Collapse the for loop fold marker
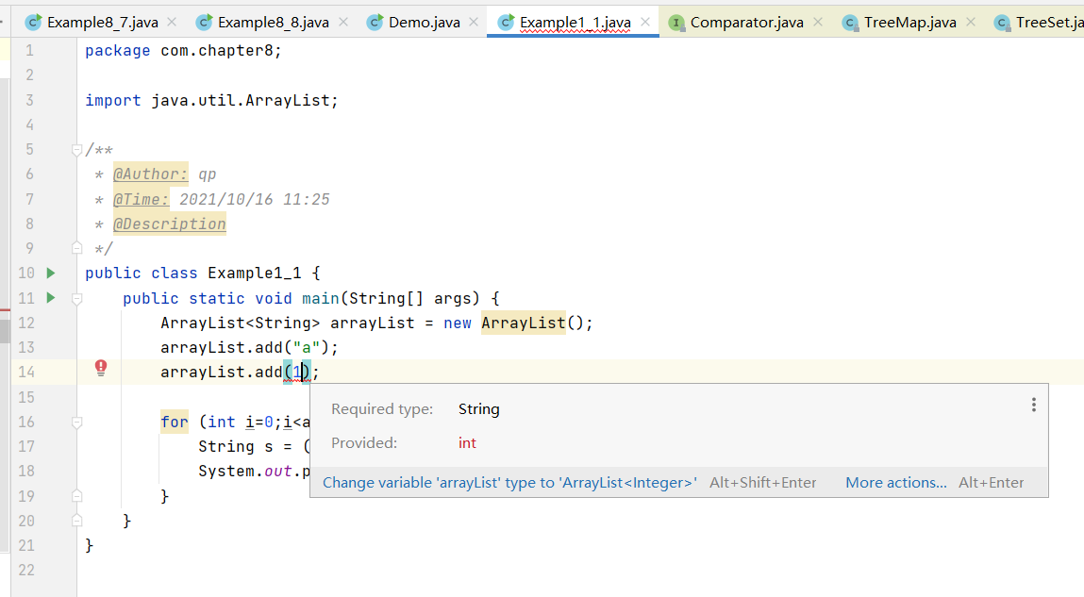Viewport: 1084px width, 597px height. (x=76, y=423)
